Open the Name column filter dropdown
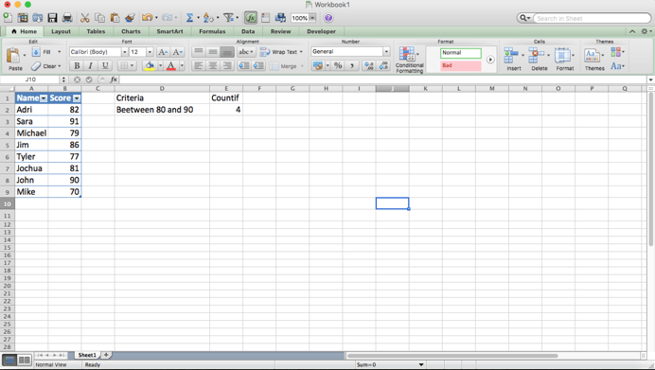 pos(44,98)
